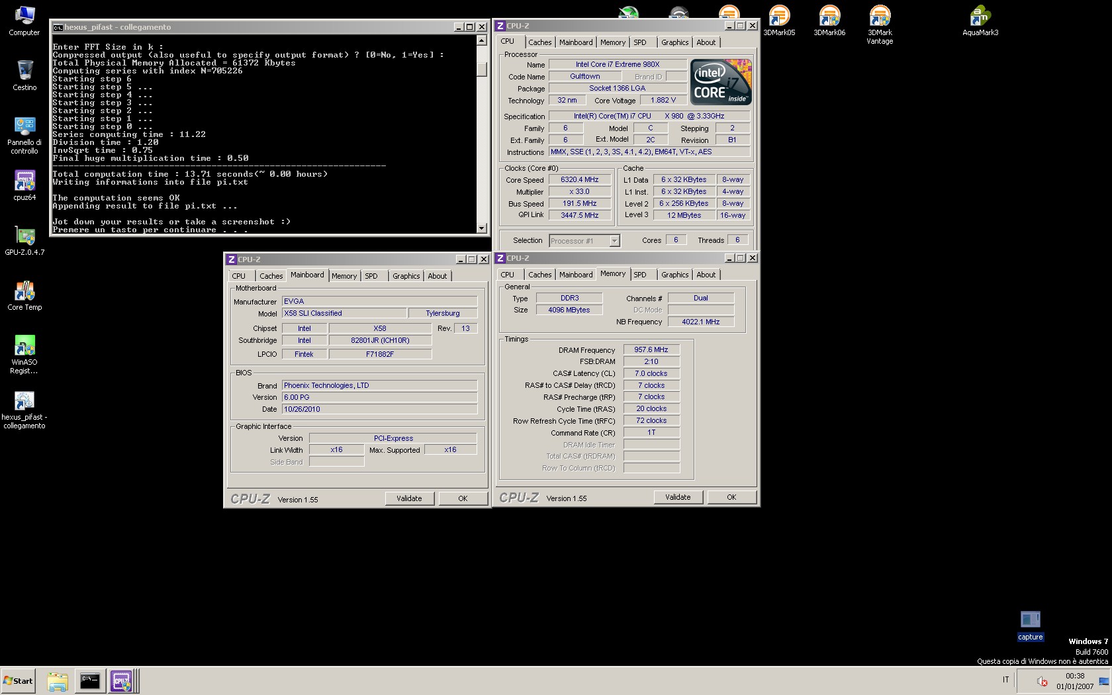Click the Multiplier value 'x 33.0'
Image resolution: width=1112 pixels, height=695 pixels.
pos(579,191)
